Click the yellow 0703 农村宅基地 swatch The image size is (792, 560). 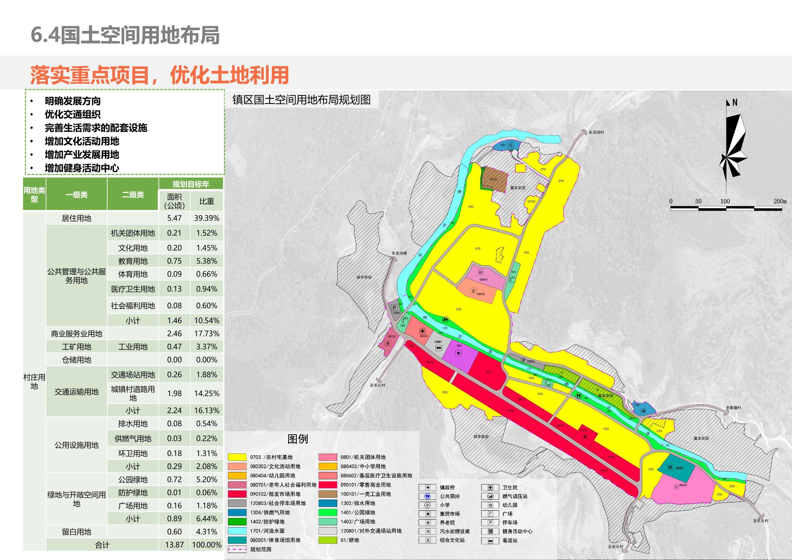(237, 457)
